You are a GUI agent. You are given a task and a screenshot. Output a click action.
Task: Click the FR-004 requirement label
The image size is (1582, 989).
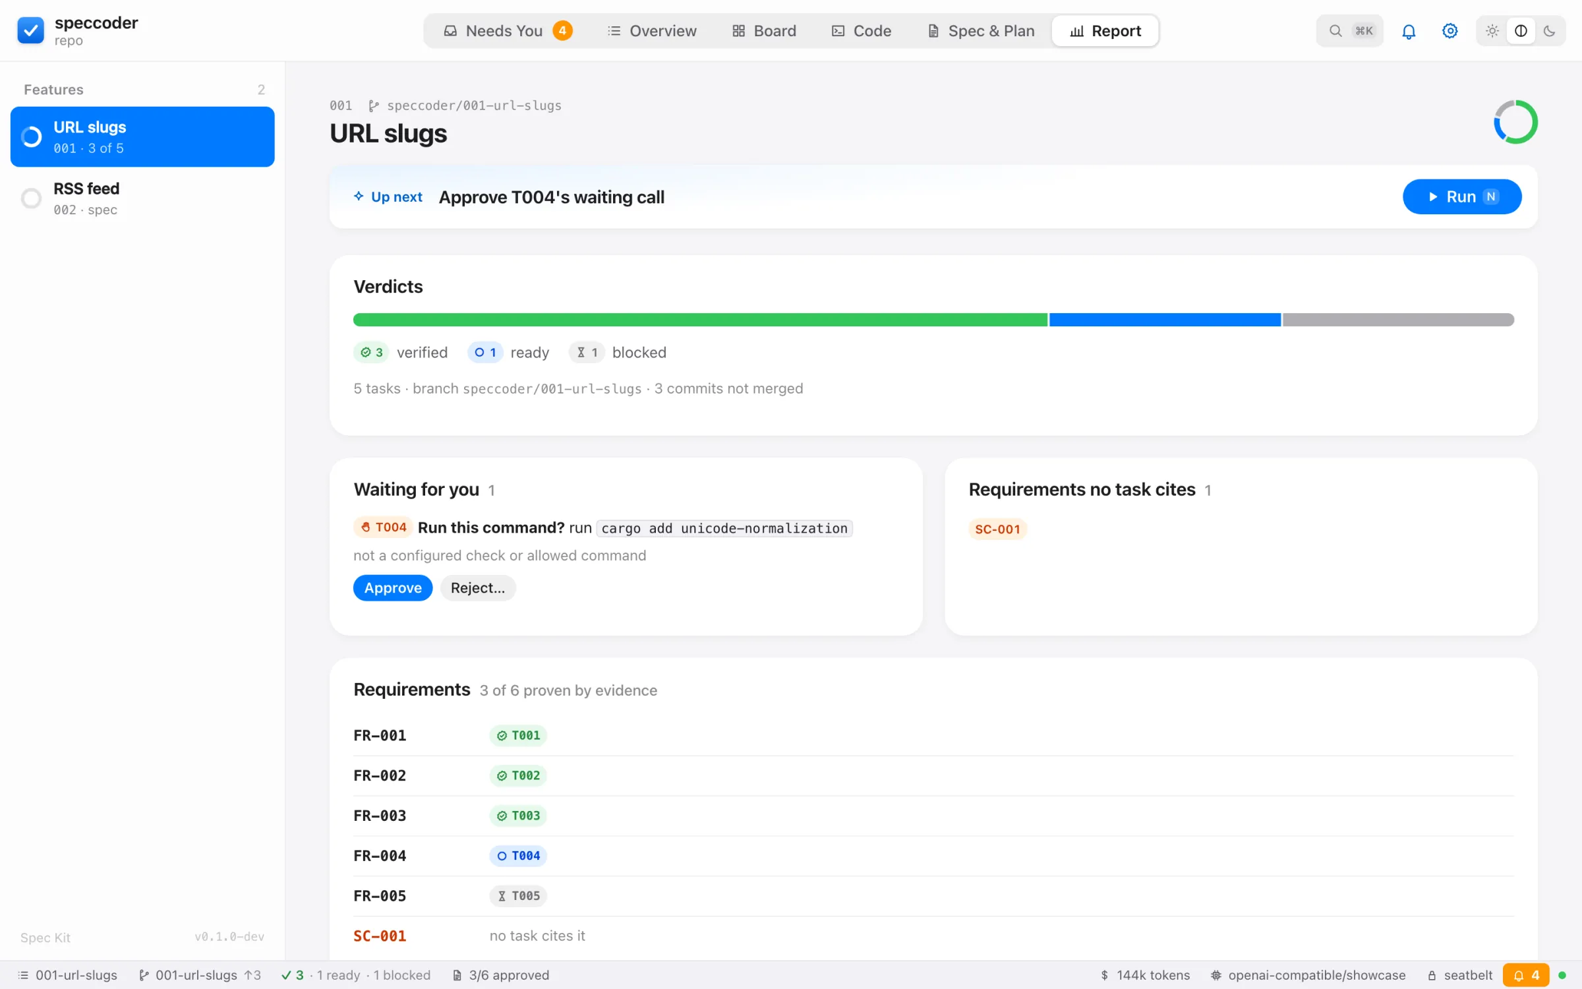[380, 856]
